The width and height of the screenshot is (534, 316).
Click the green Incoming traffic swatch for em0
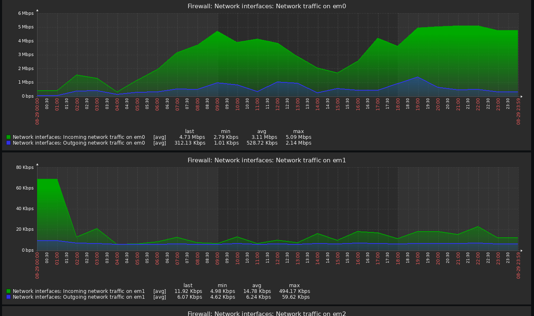pos(8,137)
